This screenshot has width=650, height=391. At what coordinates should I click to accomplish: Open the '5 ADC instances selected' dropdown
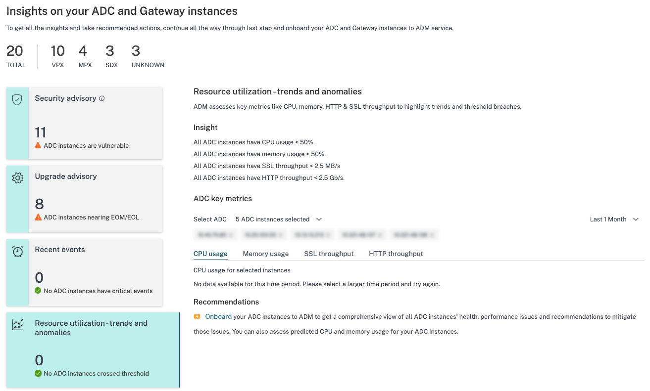pyautogui.click(x=279, y=219)
